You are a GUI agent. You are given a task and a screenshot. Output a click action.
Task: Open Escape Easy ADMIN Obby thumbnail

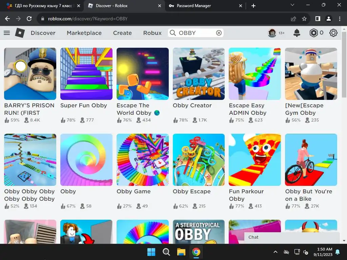255,73
